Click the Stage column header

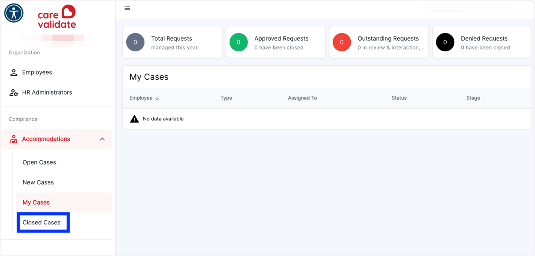tap(473, 98)
